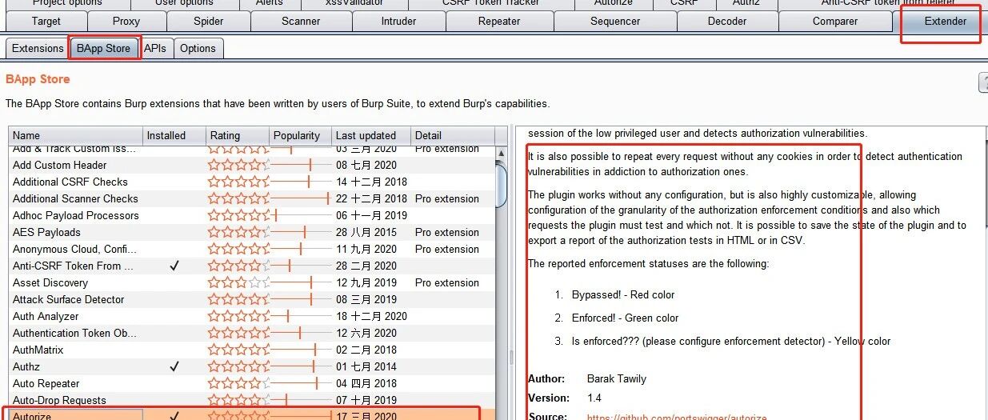The width and height of the screenshot is (988, 420).
Task: Click the popularity bar of AuthMatrix
Action: pyautogui.click(x=301, y=350)
